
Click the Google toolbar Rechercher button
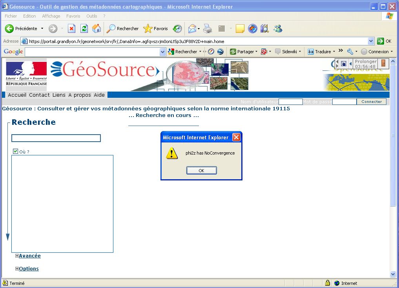(182, 52)
